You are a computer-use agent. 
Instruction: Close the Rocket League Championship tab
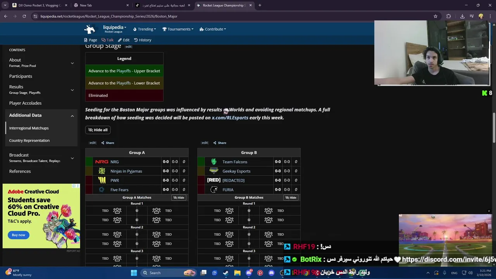[250, 5]
